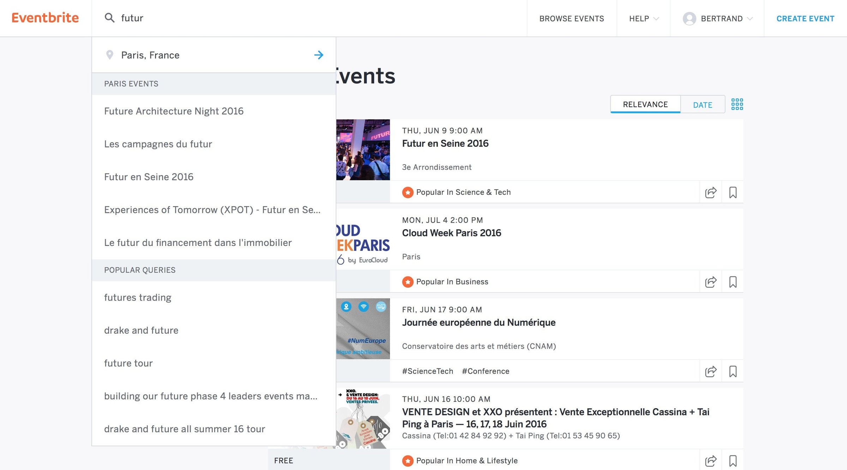Click the Eventbrite logo

45,18
